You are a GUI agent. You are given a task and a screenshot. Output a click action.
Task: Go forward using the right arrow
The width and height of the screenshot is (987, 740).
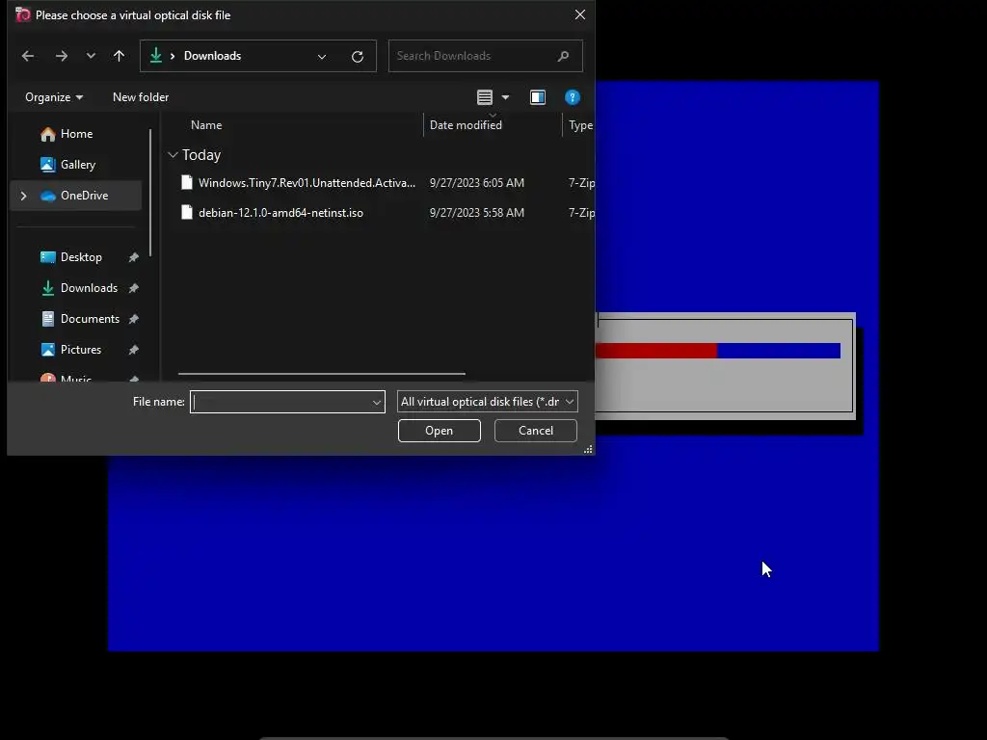61,56
